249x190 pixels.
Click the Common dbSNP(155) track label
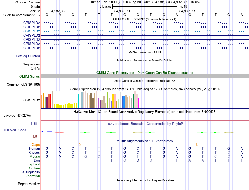coord(23,85)
